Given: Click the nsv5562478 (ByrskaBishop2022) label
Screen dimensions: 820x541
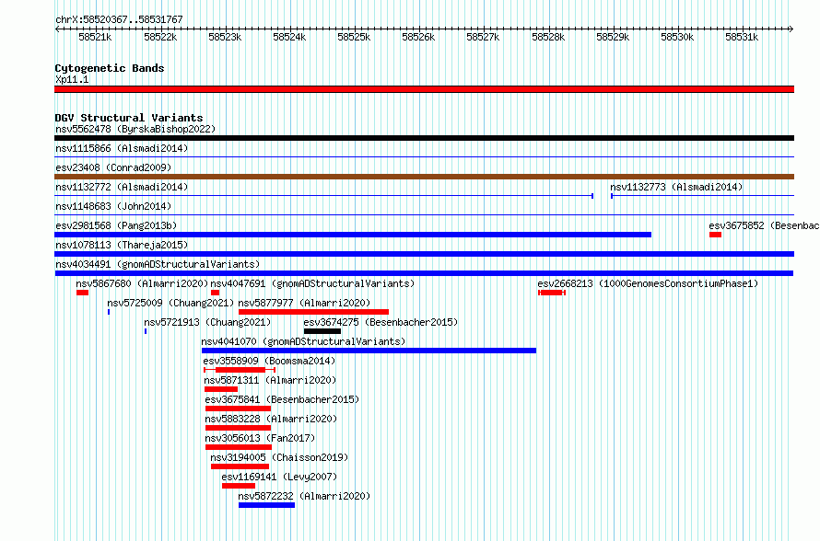Looking at the screenshot, I should (135, 129).
